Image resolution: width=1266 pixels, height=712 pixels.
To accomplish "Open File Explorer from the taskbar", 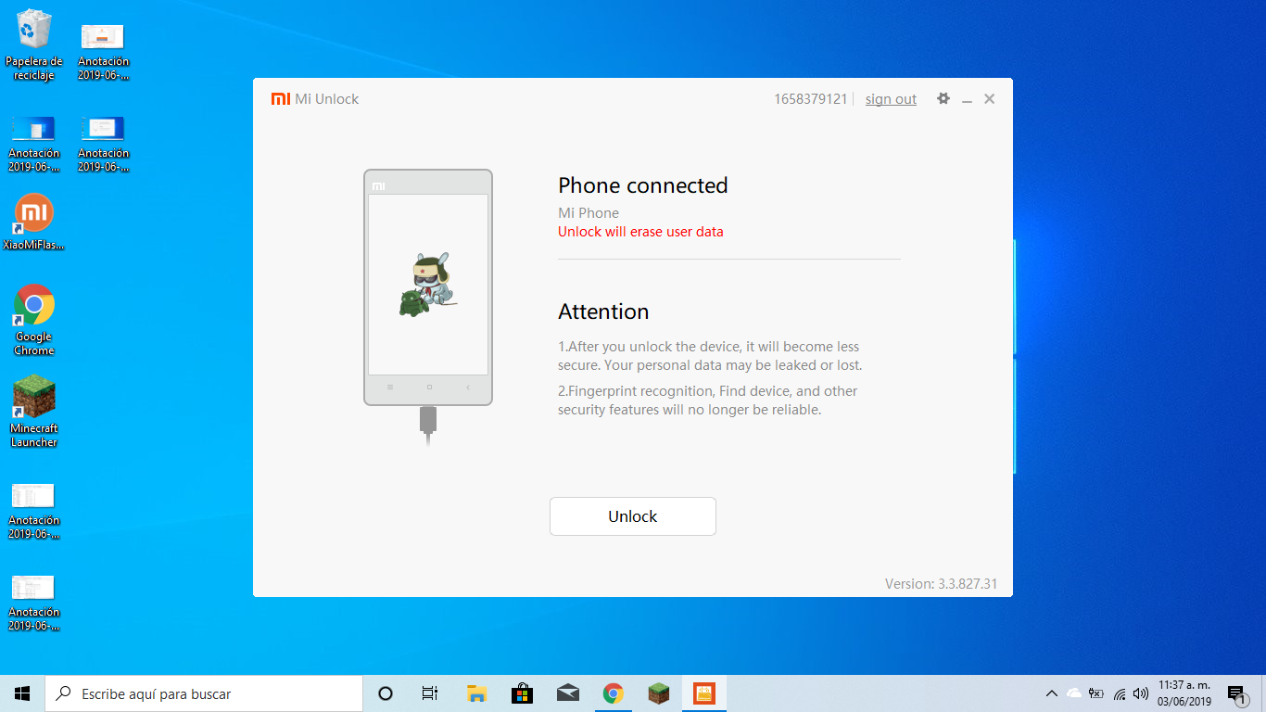I will tap(477, 693).
